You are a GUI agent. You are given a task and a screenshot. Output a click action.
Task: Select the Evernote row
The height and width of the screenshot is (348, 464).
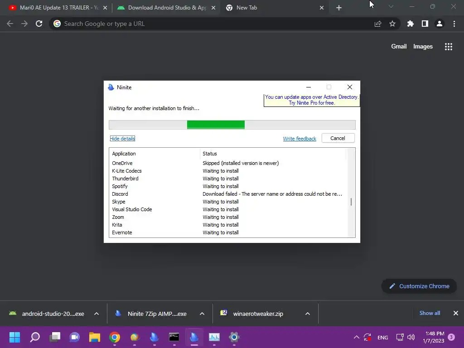(x=227, y=232)
